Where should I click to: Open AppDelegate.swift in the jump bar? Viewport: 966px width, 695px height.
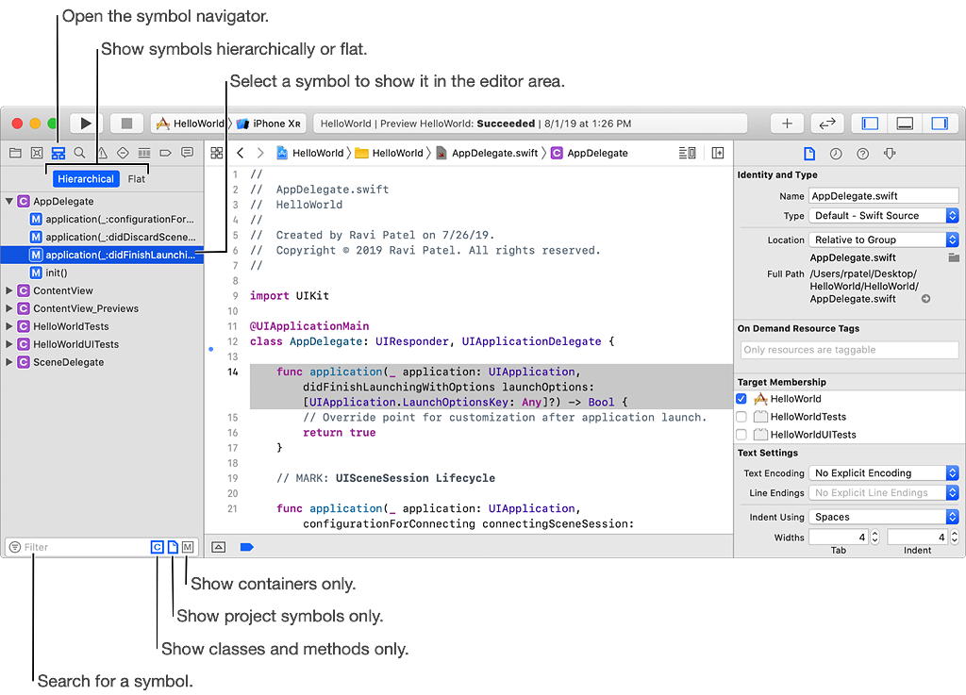click(488, 153)
